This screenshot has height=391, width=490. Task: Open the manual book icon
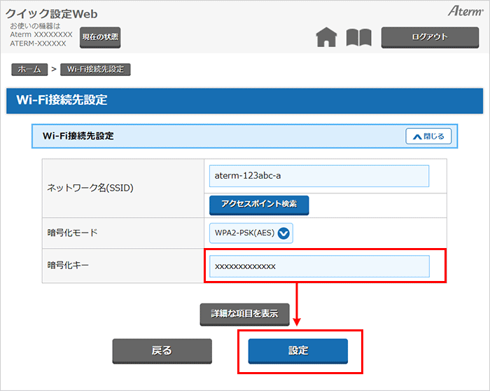(359, 38)
